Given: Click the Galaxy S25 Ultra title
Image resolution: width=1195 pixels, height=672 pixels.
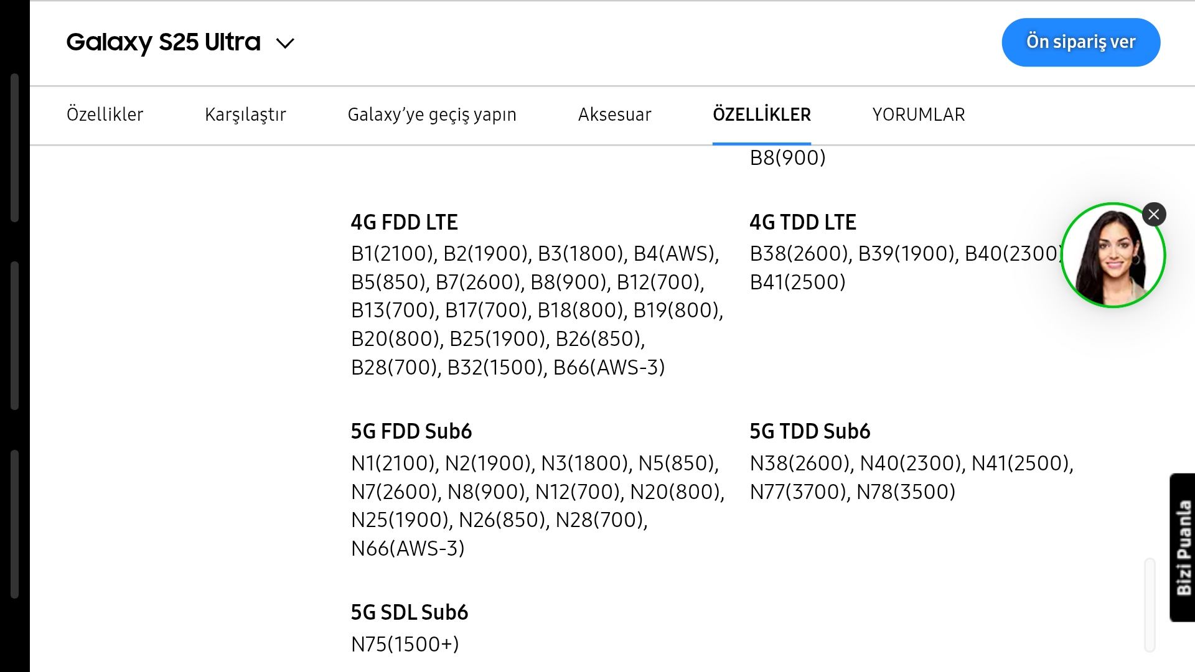Looking at the screenshot, I should click(x=163, y=42).
